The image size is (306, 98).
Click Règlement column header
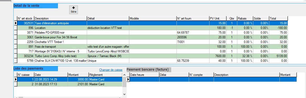pyautogui.click(x=105, y=75)
